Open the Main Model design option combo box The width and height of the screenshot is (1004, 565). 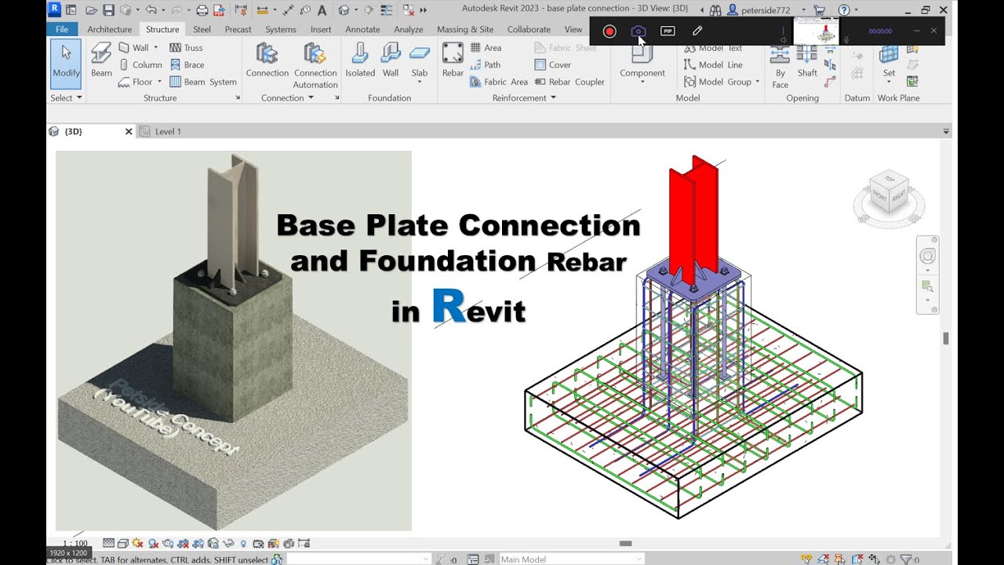click(572, 559)
